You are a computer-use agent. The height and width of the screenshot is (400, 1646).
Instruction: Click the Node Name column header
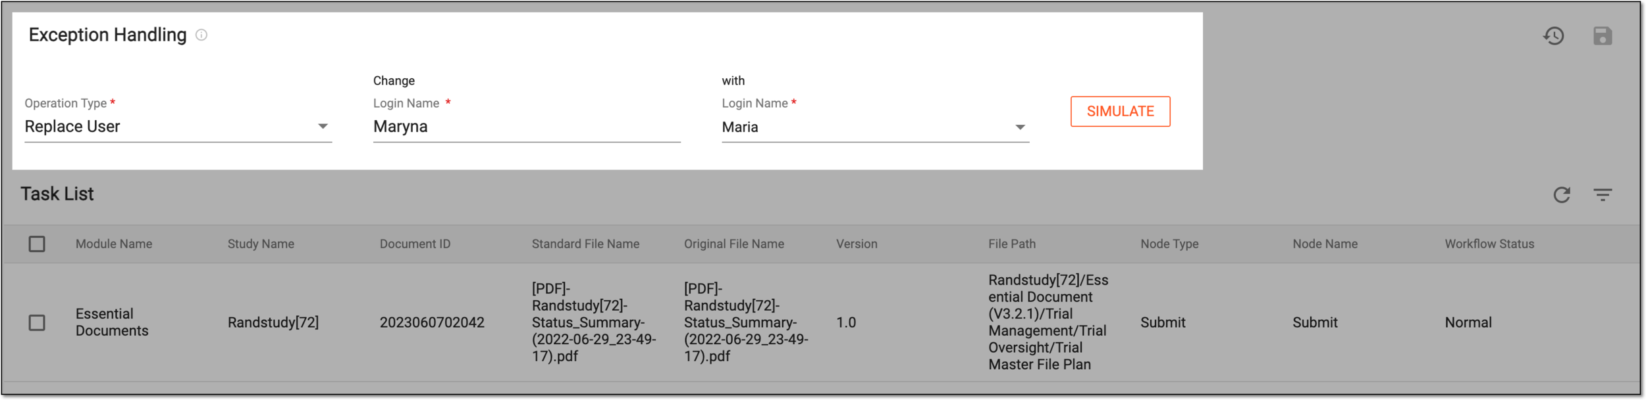point(1325,244)
